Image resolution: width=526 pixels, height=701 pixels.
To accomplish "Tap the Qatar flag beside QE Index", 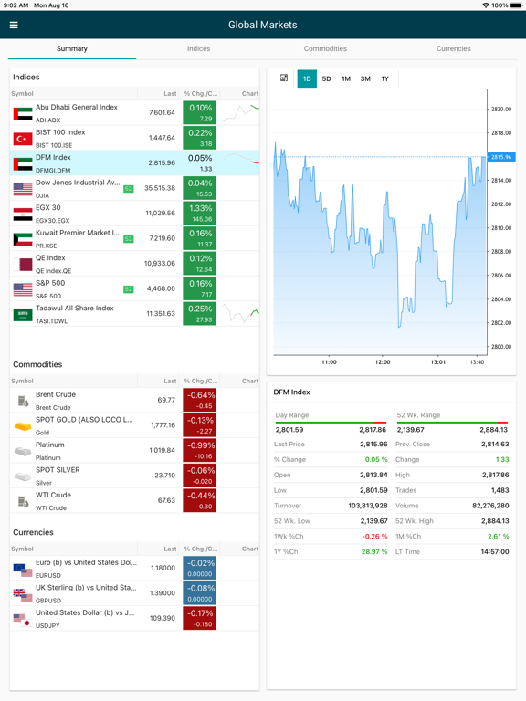I will 23,264.
